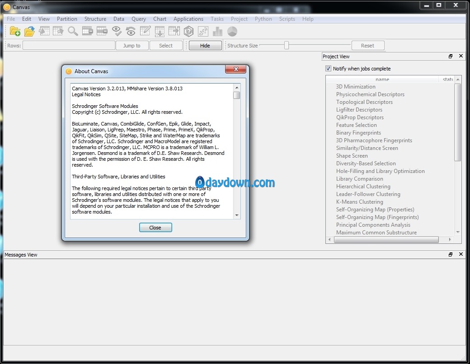Select Principal Components Analysis entry
This screenshot has width=470, height=364.
point(373,225)
